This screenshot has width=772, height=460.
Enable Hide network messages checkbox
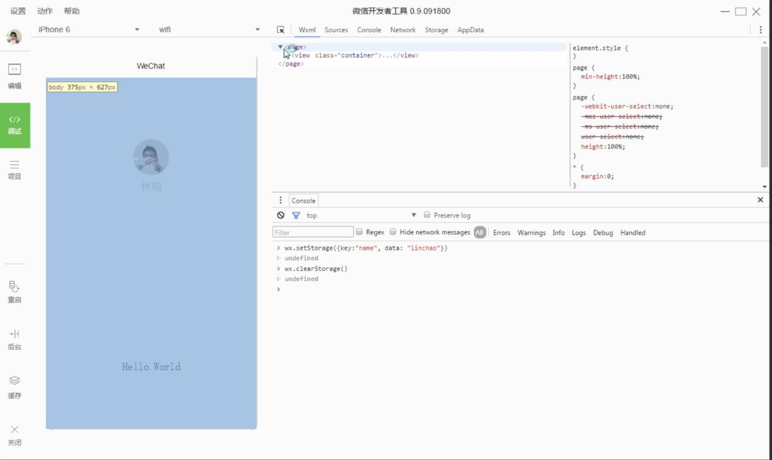pyautogui.click(x=393, y=232)
